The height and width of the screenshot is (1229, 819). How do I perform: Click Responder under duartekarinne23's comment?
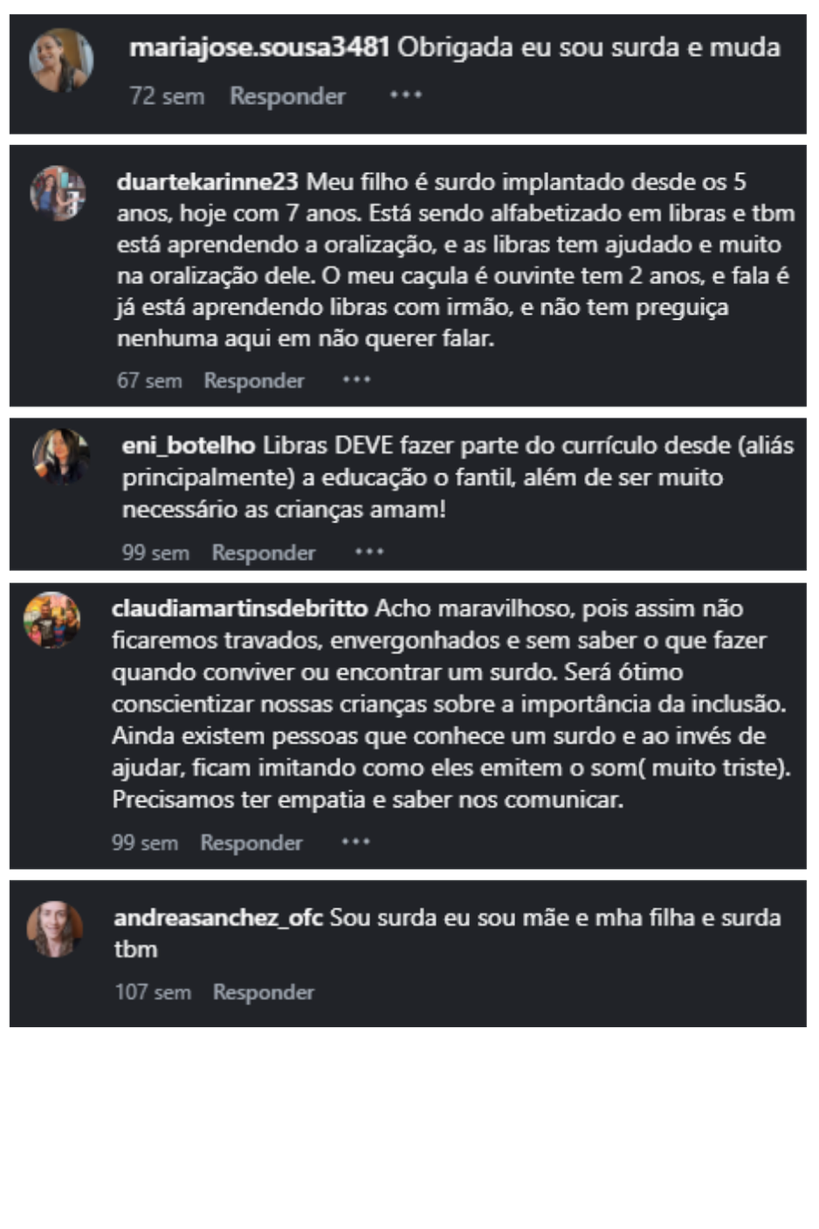(253, 381)
